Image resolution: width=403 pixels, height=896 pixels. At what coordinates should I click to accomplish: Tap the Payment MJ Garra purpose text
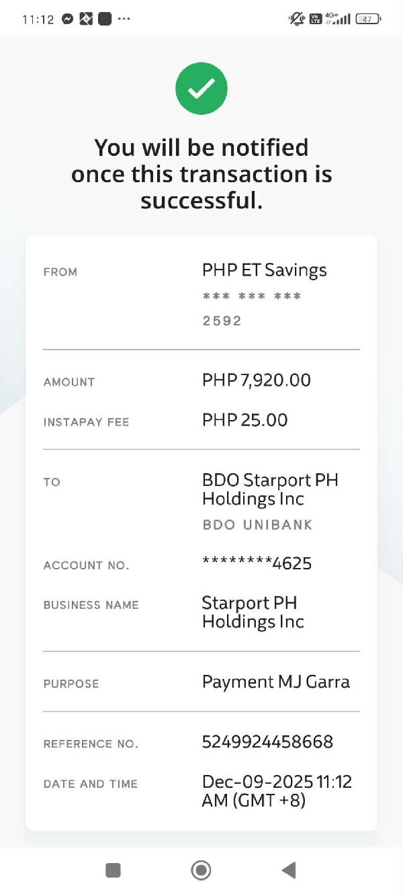(x=275, y=682)
